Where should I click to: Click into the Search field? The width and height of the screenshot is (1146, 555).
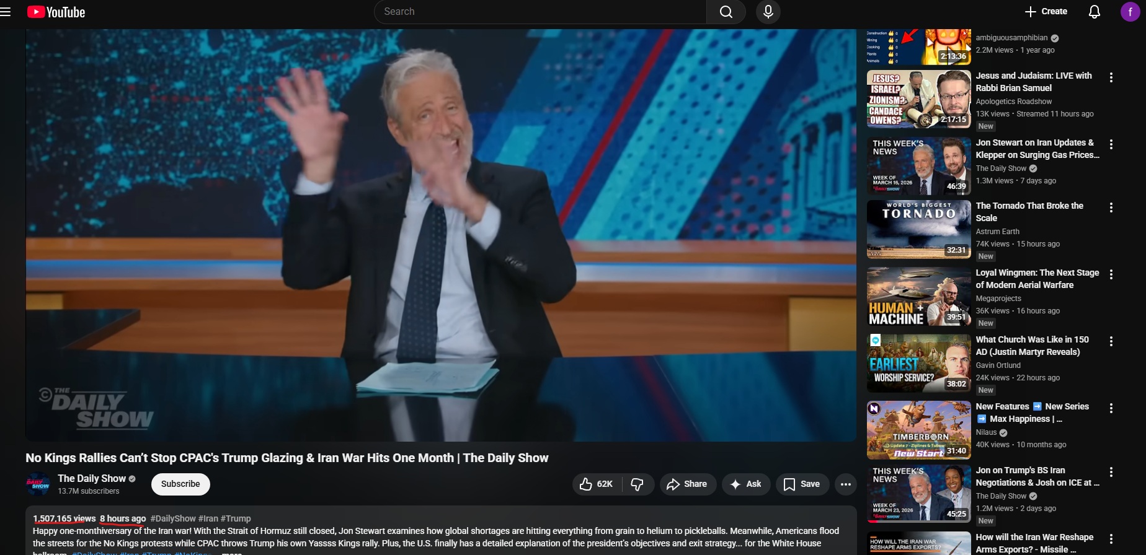click(540, 12)
